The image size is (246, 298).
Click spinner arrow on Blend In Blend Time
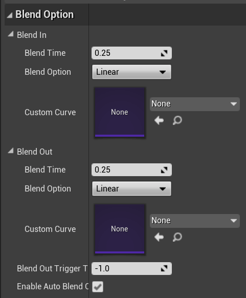[164, 53]
